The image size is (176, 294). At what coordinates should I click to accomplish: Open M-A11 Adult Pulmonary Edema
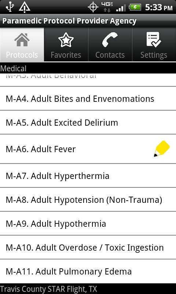click(88, 271)
